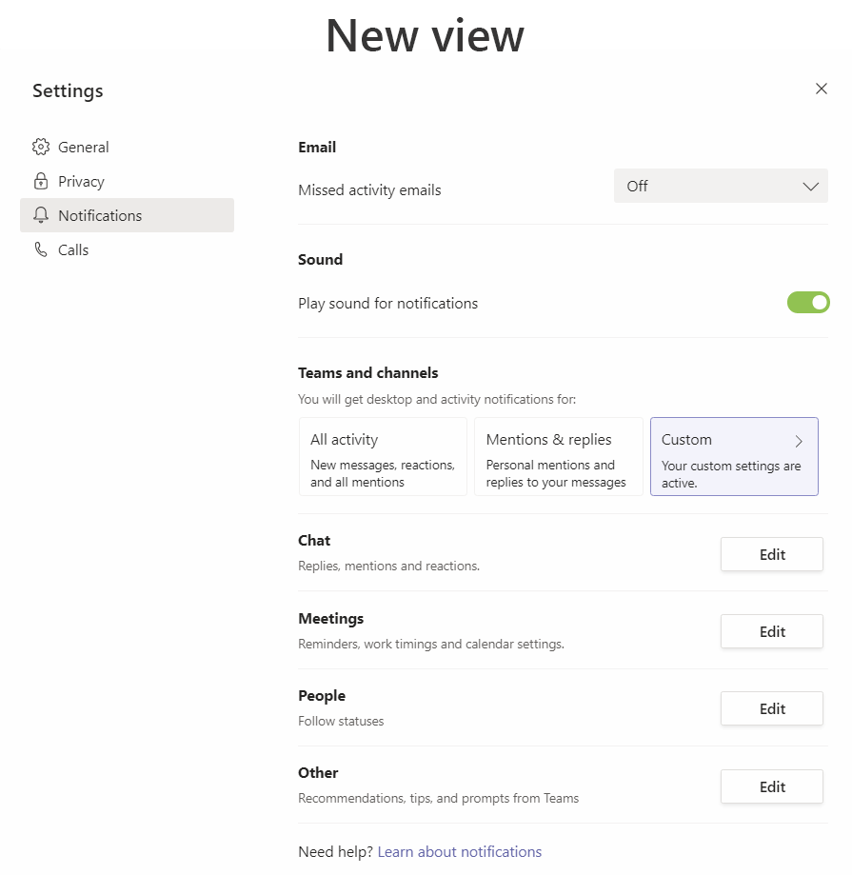Choose the Mentions & replies option
The image size is (852, 875).
pyautogui.click(x=558, y=457)
